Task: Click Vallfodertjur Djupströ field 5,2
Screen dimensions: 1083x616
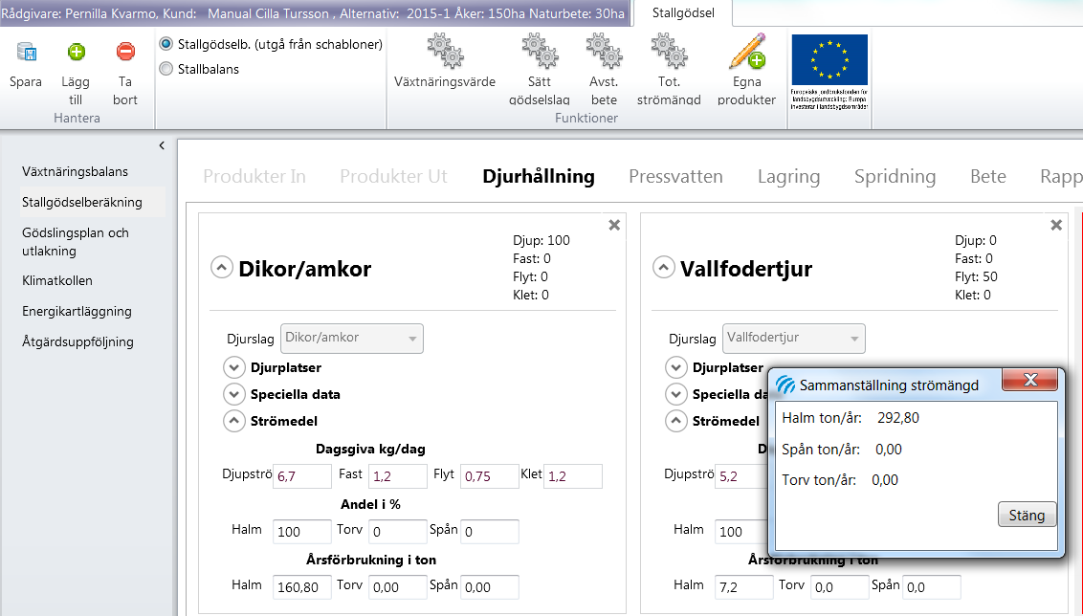Action: (742, 476)
